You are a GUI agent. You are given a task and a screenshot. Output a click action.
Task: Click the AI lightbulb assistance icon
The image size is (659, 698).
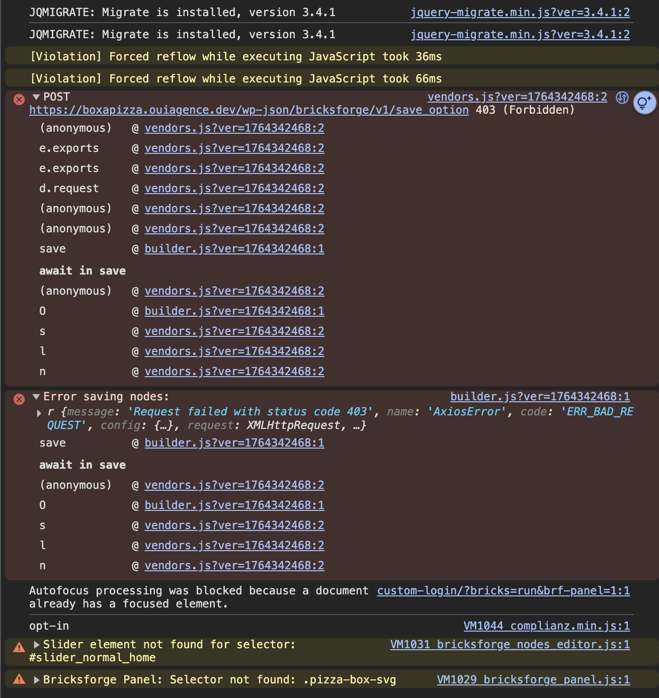[644, 103]
